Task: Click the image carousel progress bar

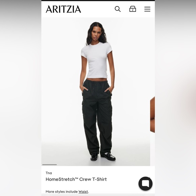Action: pyautogui.click(x=49, y=165)
